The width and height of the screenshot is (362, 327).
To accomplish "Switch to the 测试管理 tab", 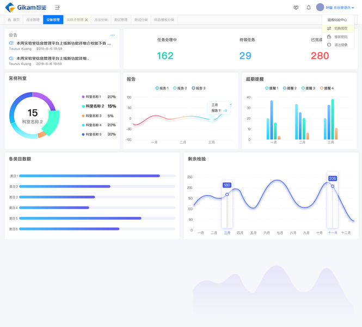I will pyautogui.click(x=121, y=20).
